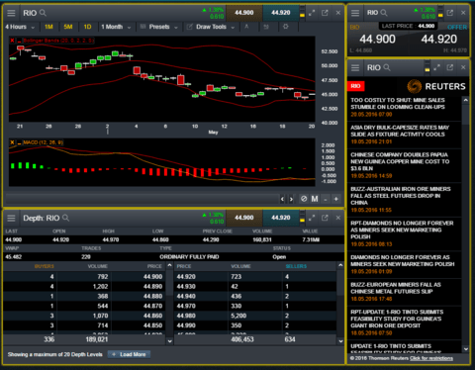475x370 pixels.
Task: Open the 1 Month range dropdown
Action: pos(116,27)
